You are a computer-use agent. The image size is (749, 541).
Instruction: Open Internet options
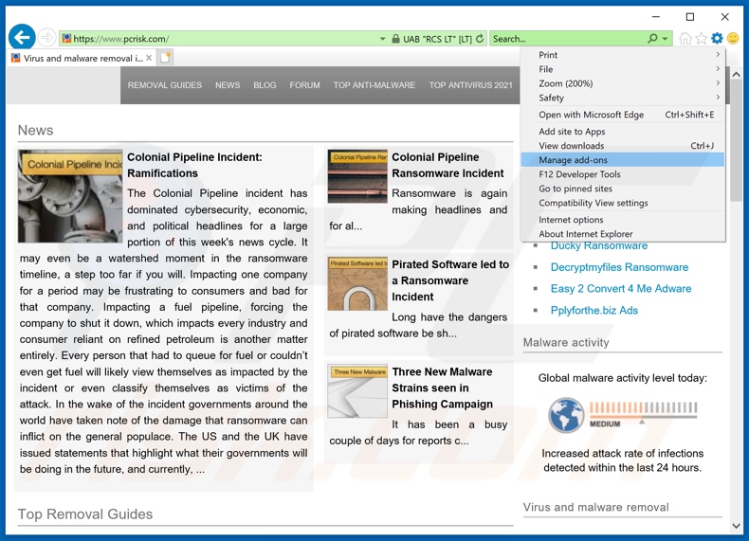pos(622,220)
